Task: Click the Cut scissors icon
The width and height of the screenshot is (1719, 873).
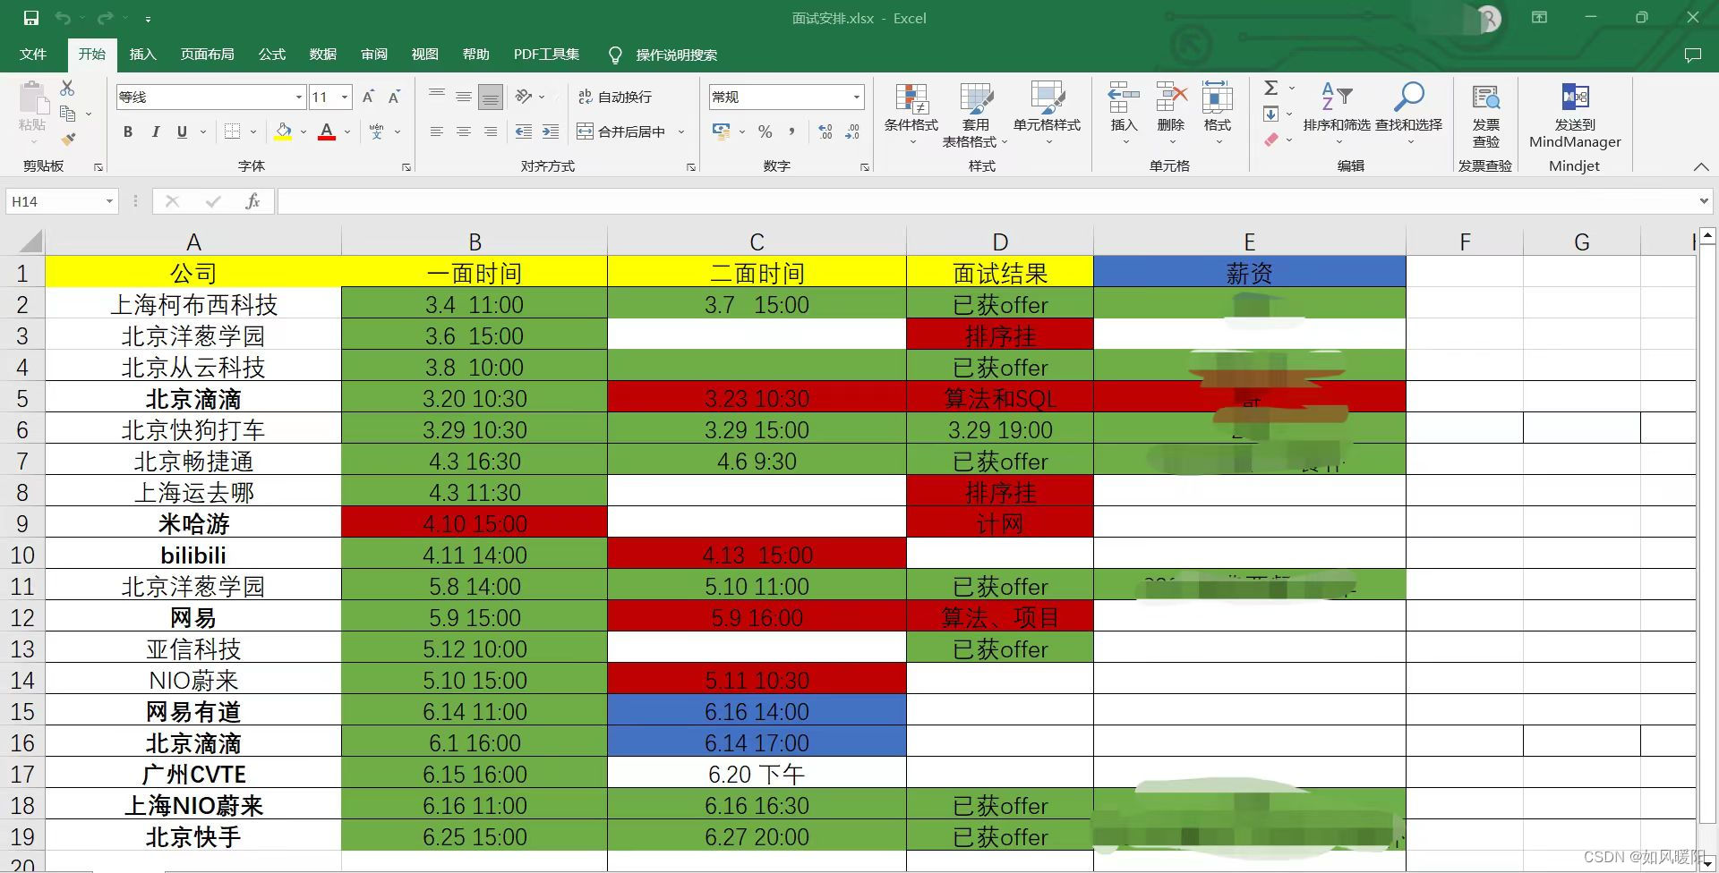Action: (67, 88)
